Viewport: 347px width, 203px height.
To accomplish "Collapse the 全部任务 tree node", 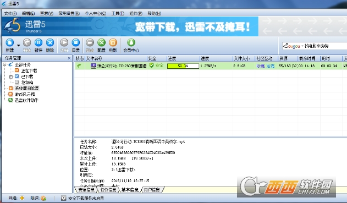I will coord(4,65).
